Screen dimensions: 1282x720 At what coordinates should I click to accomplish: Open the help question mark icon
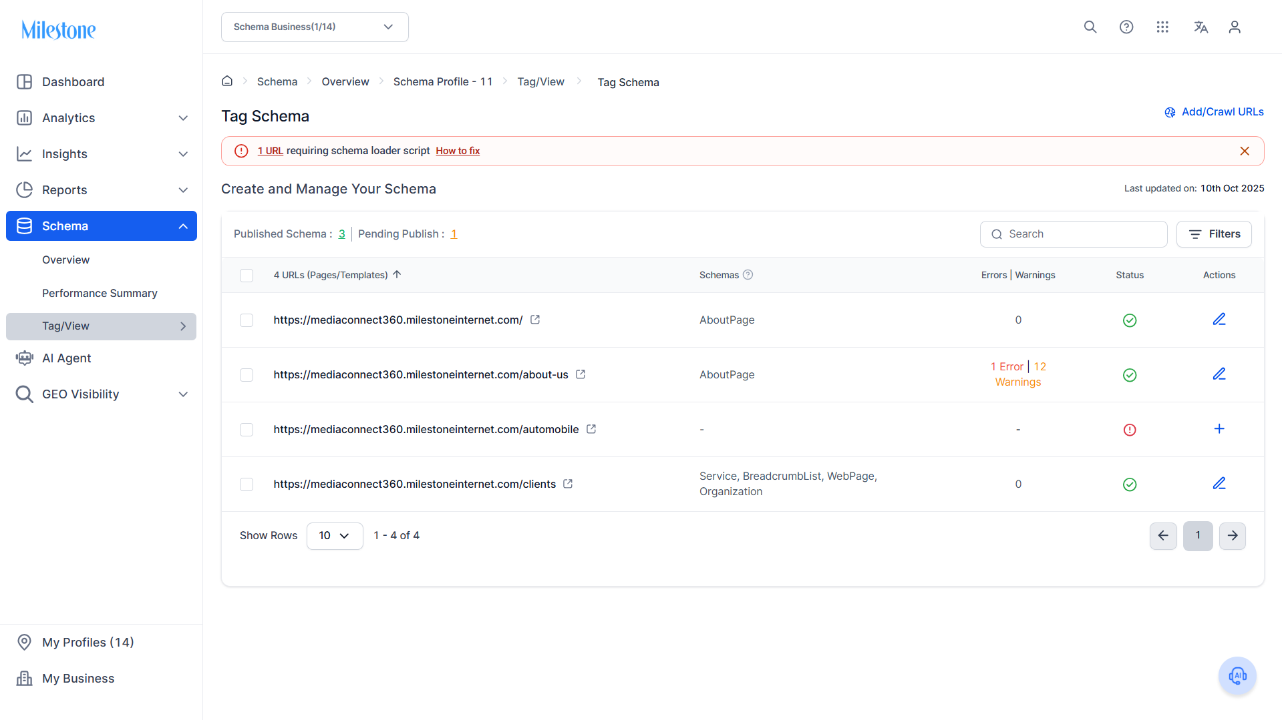coord(1126,27)
